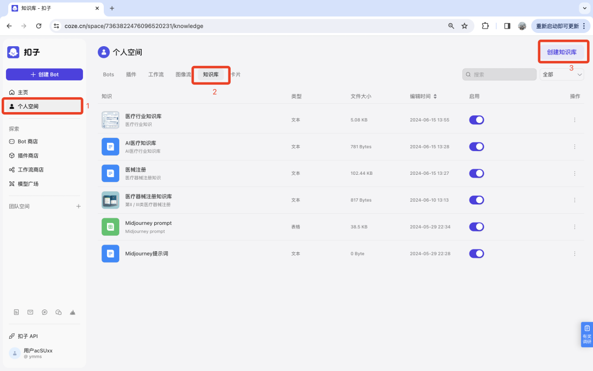
Task: Toggle enable switch for Midjourney提示词
Action: (477, 253)
